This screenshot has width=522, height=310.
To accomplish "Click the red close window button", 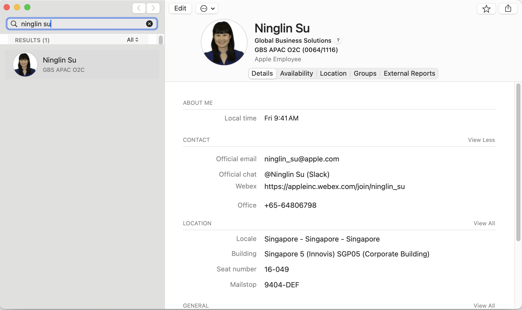I will point(7,7).
